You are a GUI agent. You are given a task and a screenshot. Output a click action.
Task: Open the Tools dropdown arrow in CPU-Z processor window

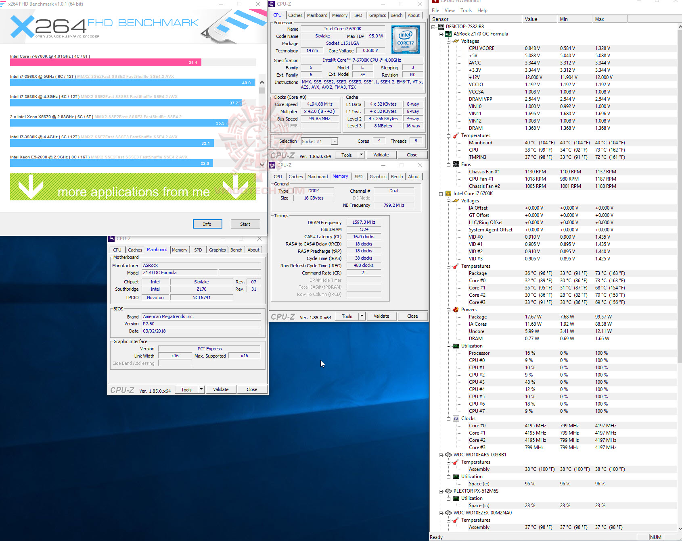click(x=361, y=155)
